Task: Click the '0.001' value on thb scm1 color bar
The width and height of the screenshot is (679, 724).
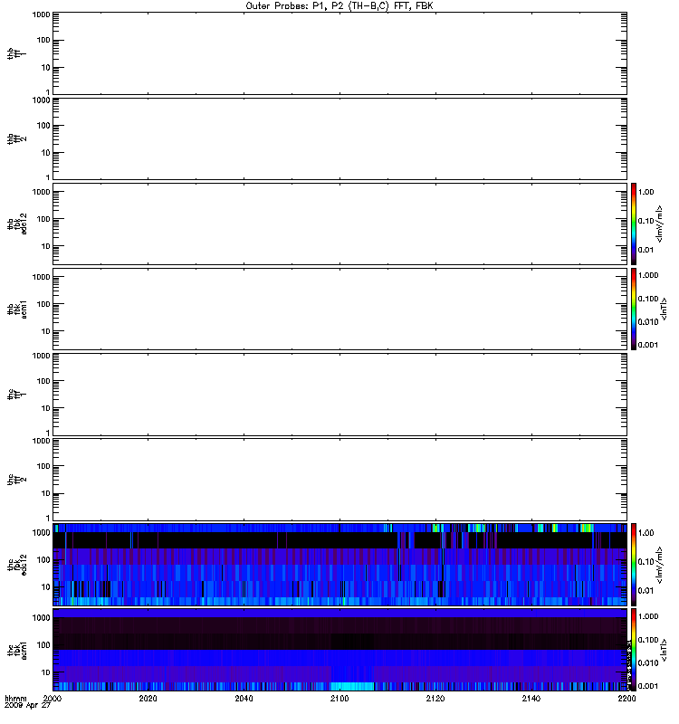Action: (648, 345)
